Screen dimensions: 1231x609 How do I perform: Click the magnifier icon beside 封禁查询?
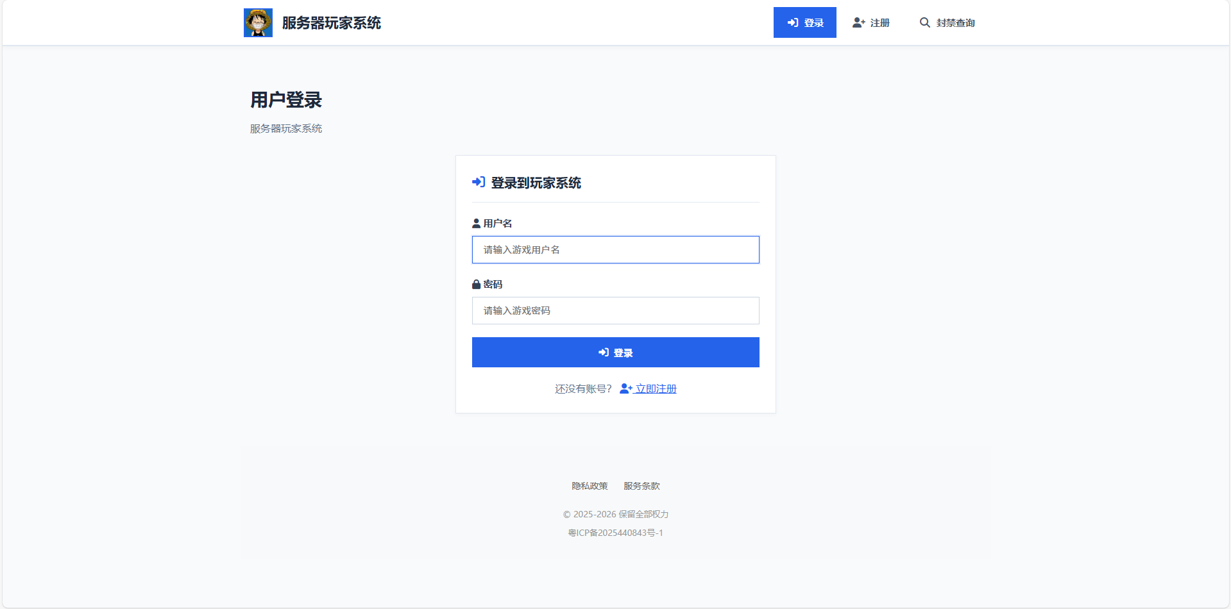point(924,22)
